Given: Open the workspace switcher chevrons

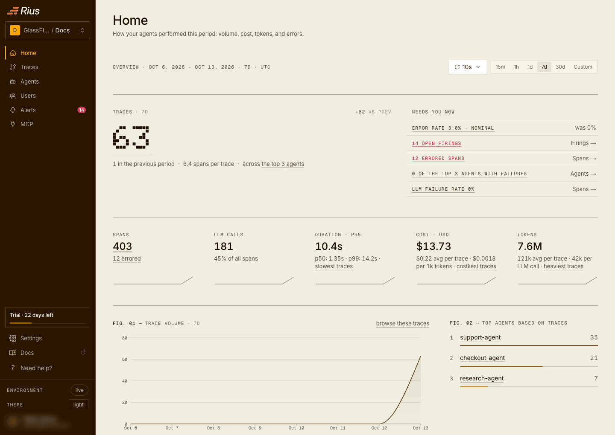Looking at the screenshot, I should click(x=82, y=30).
